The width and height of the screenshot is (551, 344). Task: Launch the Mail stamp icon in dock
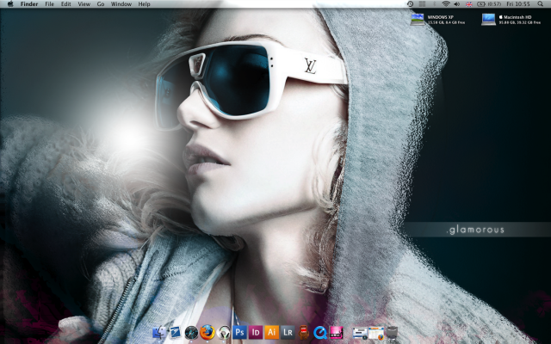point(176,332)
